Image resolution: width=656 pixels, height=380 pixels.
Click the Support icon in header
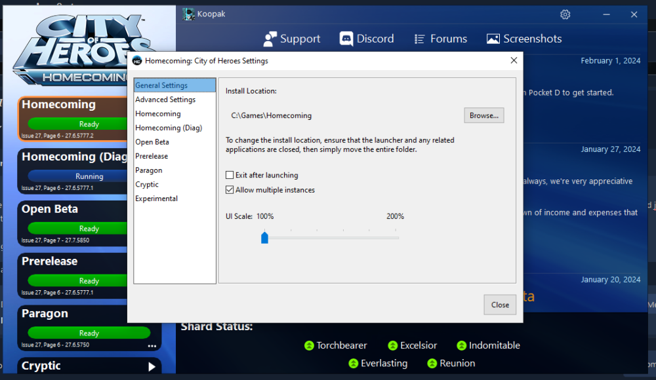(270, 39)
